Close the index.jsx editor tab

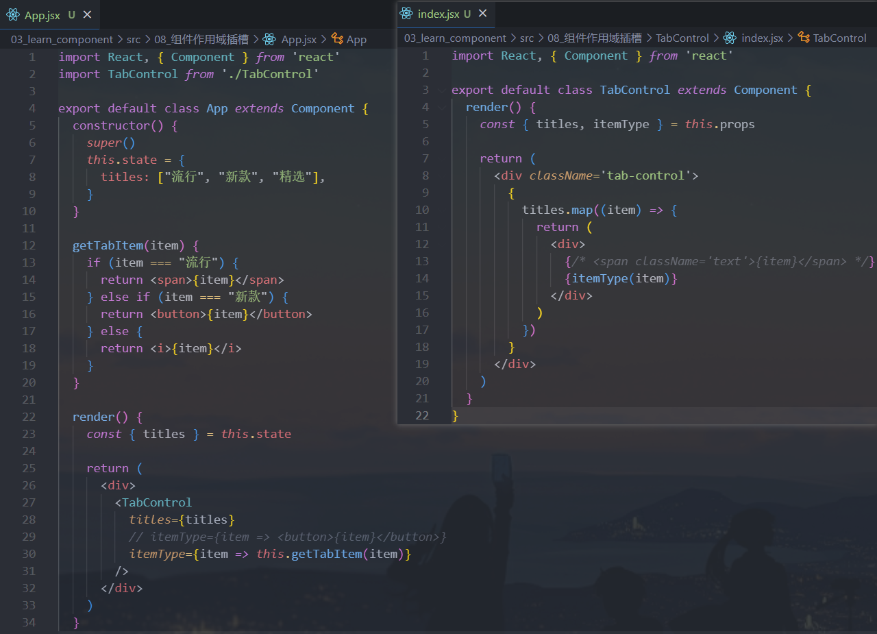click(x=483, y=14)
